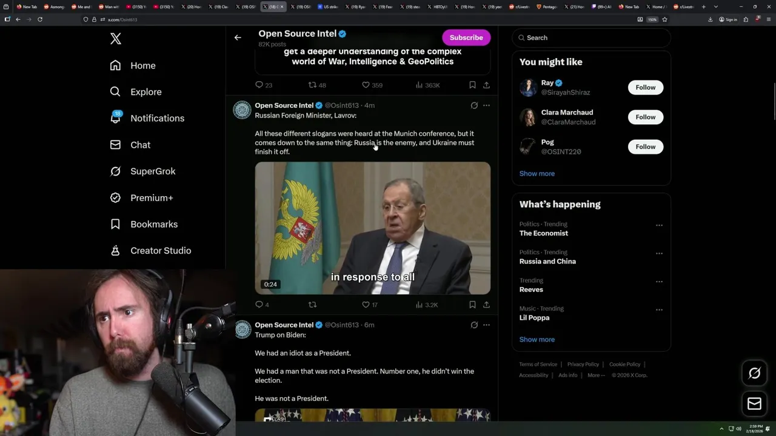The image size is (776, 436).
Task: Share the Lavrov post
Action: click(486, 305)
